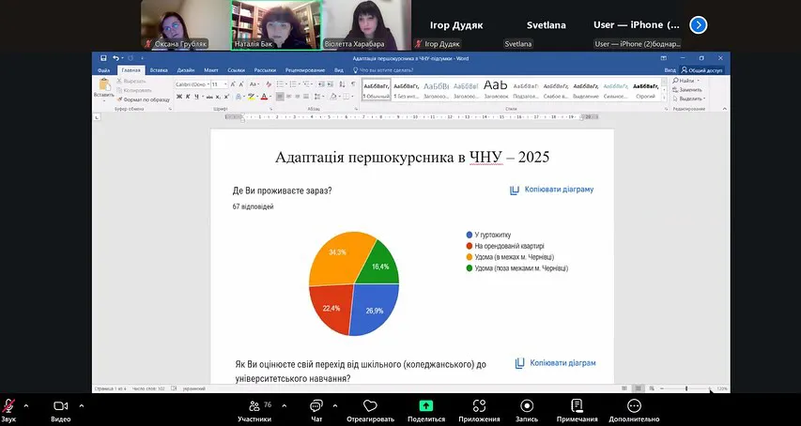This screenshot has height=426, width=801.
Task: Switch to the Вставка ribbon tab
Action: [x=159, y=70]
